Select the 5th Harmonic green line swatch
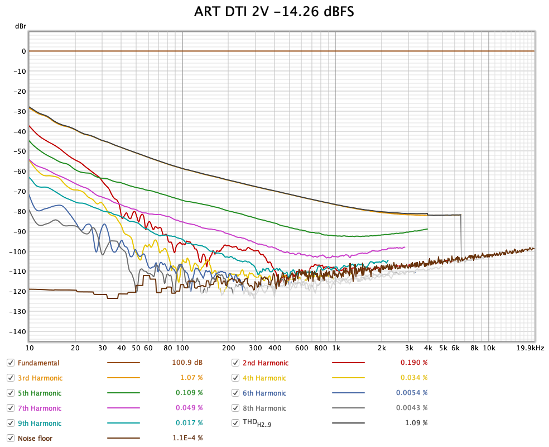The width and height of the screenshot is (549, 447). (124, 393)
